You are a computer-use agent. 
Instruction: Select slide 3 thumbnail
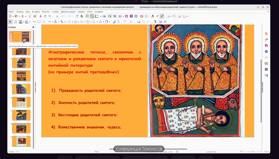21,63
